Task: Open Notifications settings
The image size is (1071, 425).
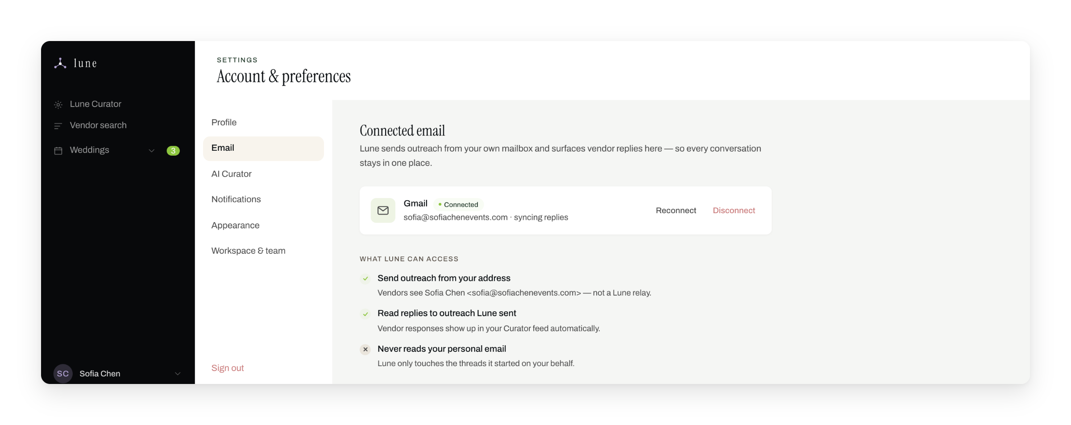Action: [x=263, y=199]
